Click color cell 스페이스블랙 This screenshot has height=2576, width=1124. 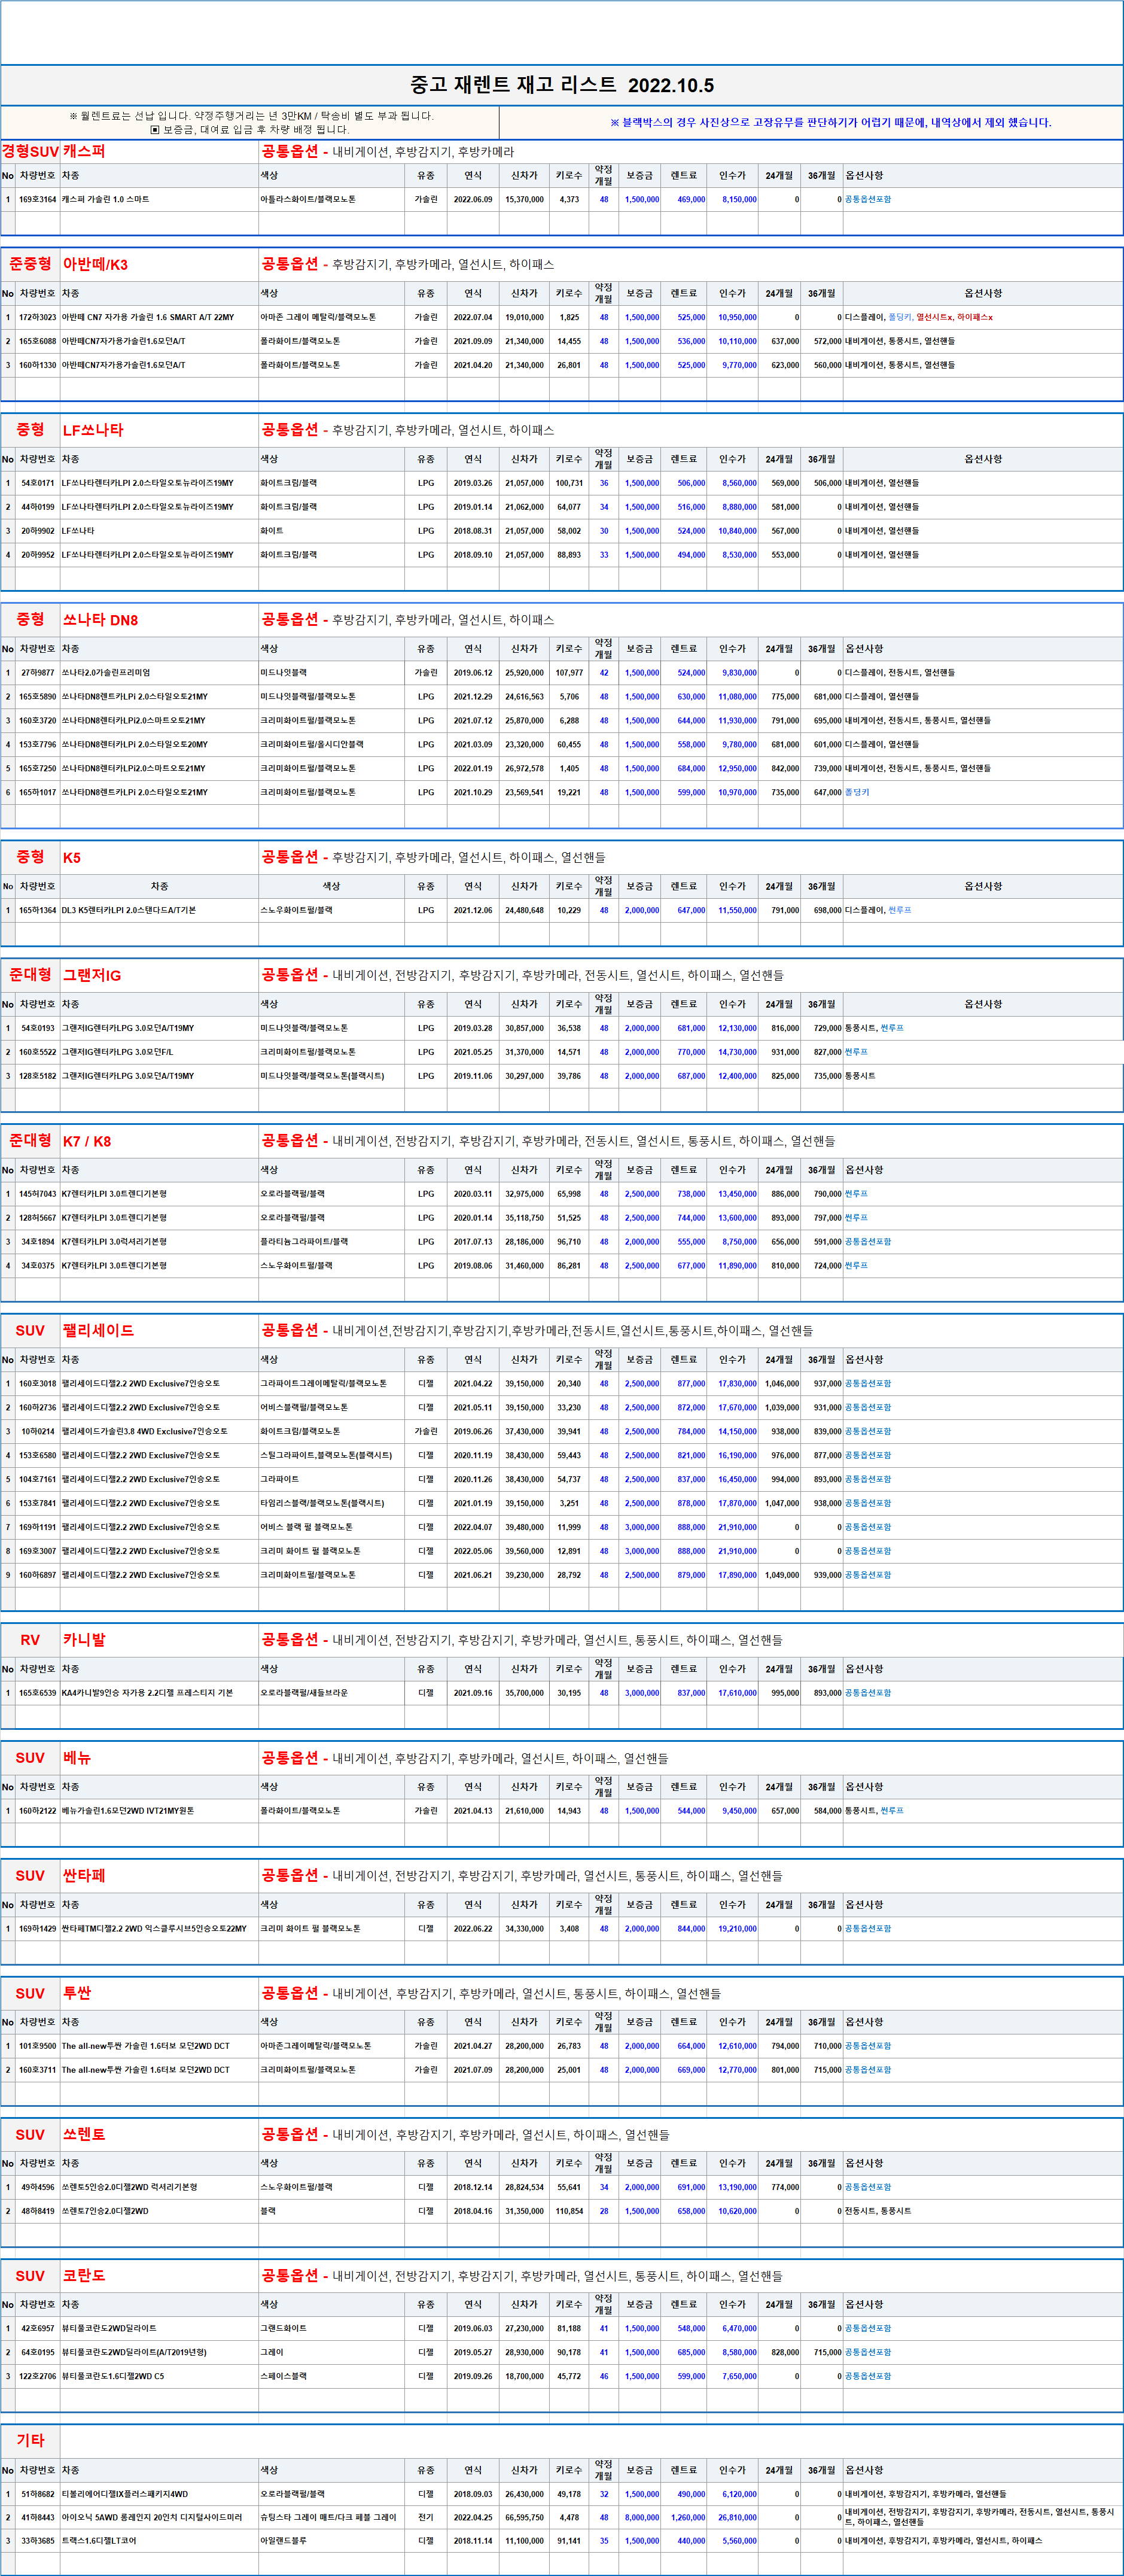pyautogui.click(x=284, y=2377)
